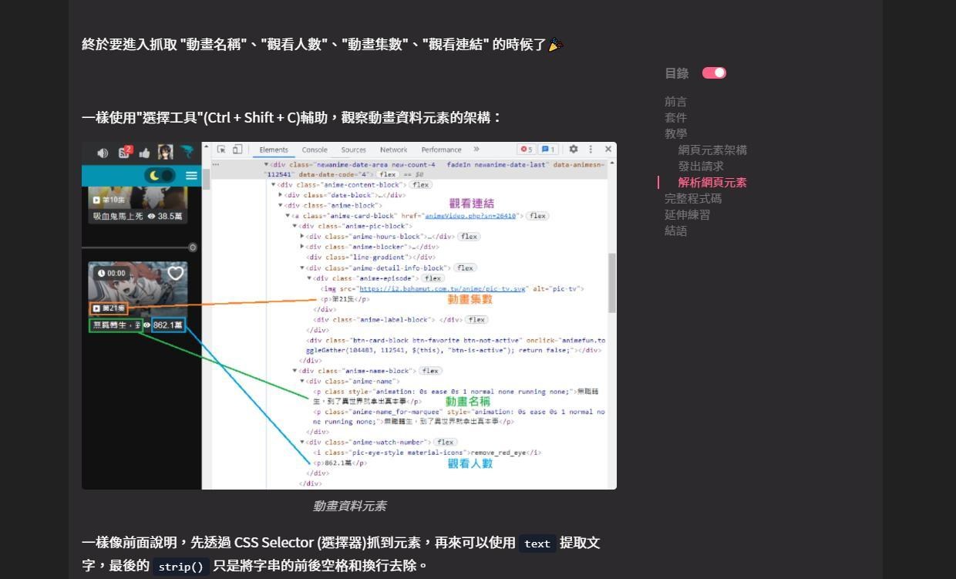Switch to the Network tab
The height and width of the screenshot is (579, 956).
click(x=393, y=150)
